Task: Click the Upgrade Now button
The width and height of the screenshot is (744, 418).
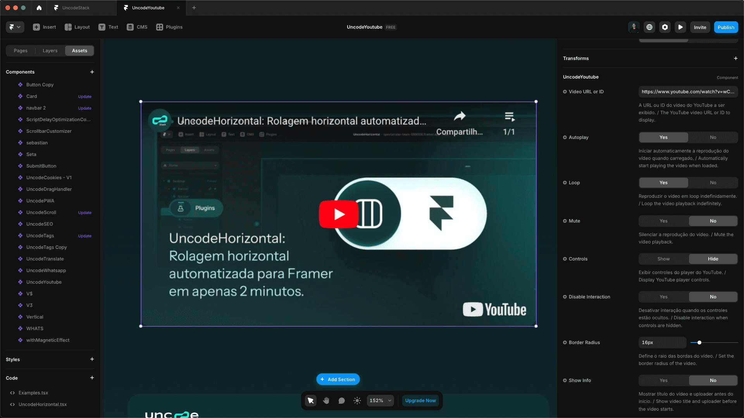Action: (420, 401)
